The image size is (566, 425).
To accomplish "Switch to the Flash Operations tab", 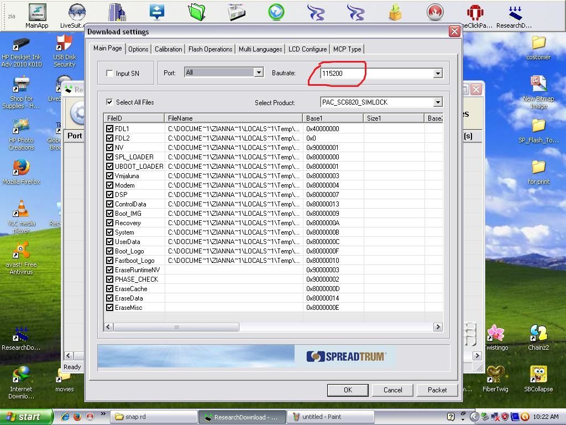I will [210, 49].
